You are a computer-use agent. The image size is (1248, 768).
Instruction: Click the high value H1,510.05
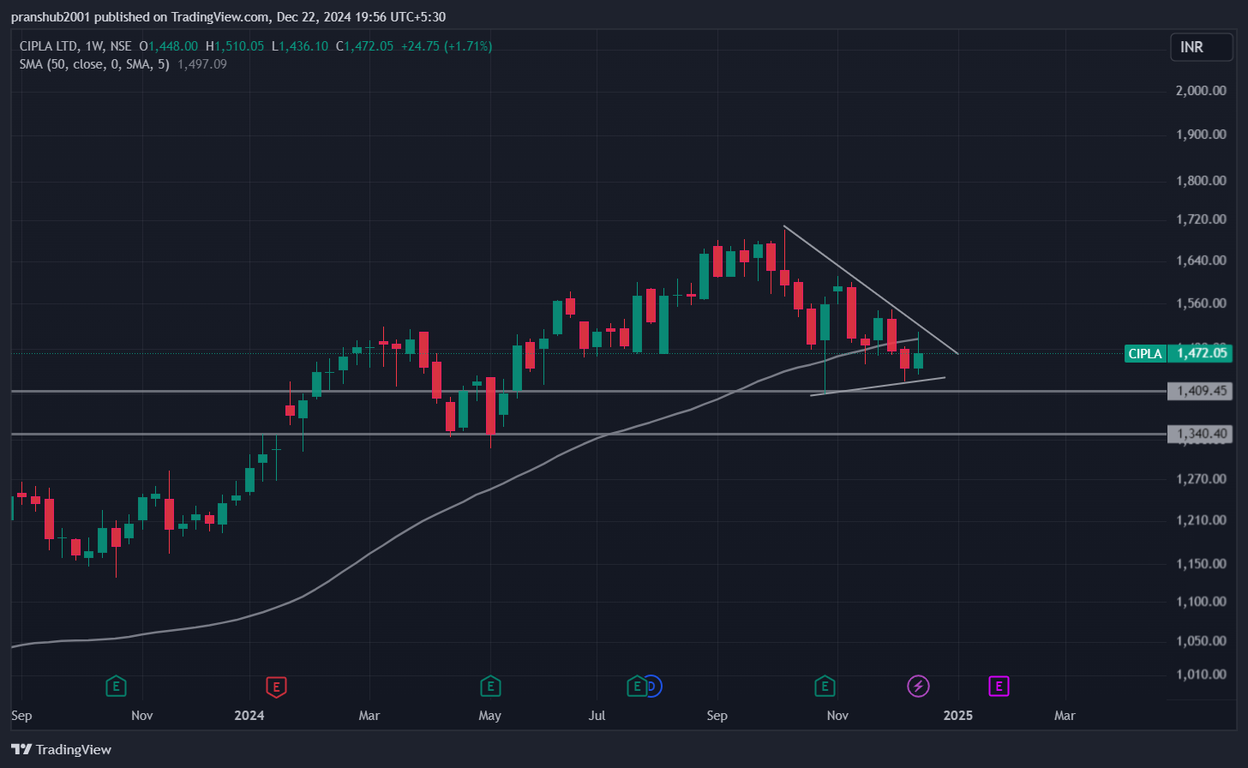(x=235, y=46)
